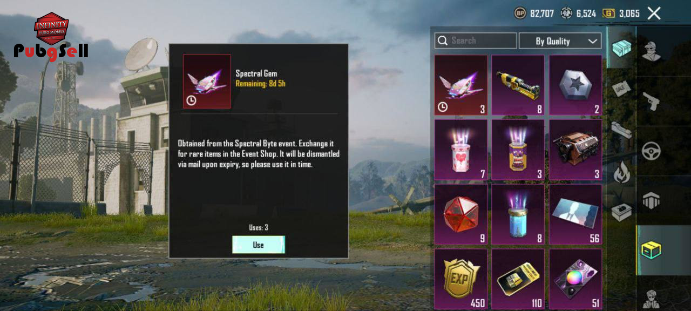The height and width of the screenshot is (311, 691).
Task: Select the gold EXP card with count 450
Action: [461, 279]
